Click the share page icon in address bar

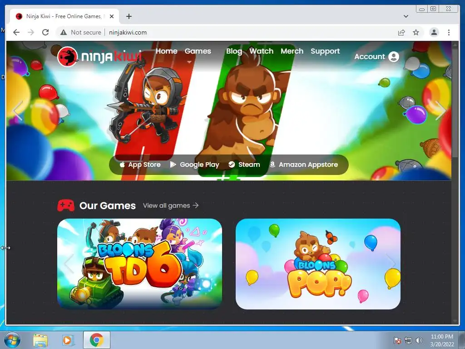pos(401,32)
